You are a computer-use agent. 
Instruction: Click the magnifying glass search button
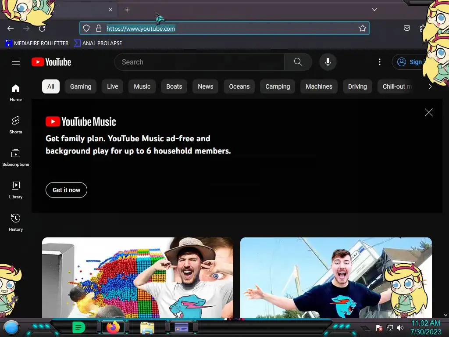coord(298,62)
